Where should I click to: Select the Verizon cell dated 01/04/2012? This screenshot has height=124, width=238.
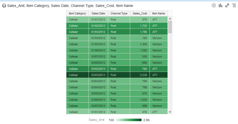coord(158,38)
